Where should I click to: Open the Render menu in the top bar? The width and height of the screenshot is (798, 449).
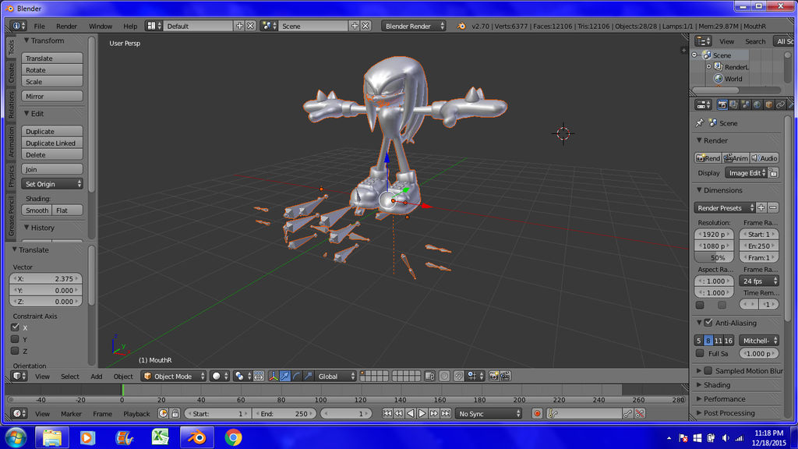(66, 25)
